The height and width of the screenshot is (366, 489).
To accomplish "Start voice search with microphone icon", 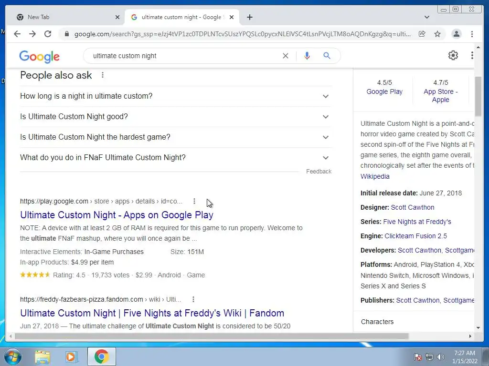I will tap(307, 56).
